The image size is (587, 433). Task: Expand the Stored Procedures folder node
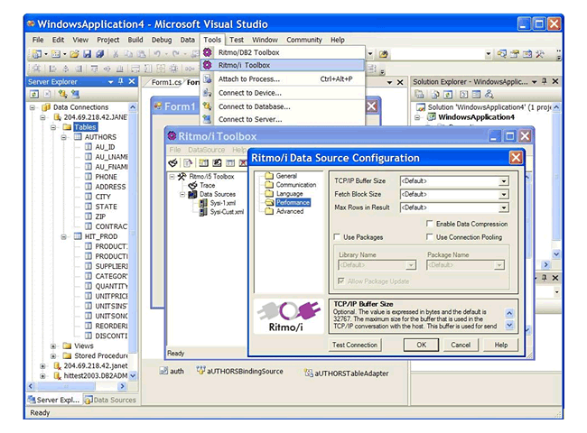pyautogui.click(x=53, y=356)
